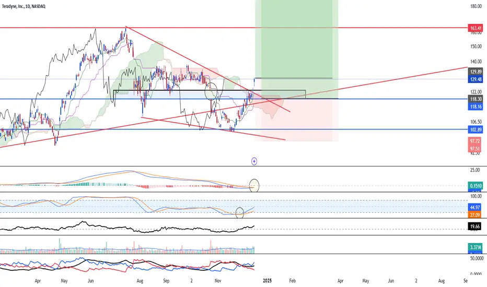This screenshot has width=487, height=287.
Task: Click the Teradyne, Inc. chart title
Action: pos(24,6)
